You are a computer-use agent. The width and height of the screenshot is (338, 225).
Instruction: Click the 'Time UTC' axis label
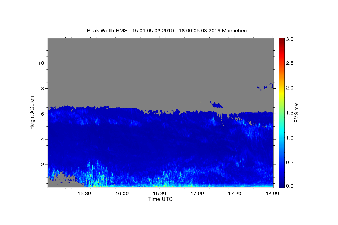[160, 199]
